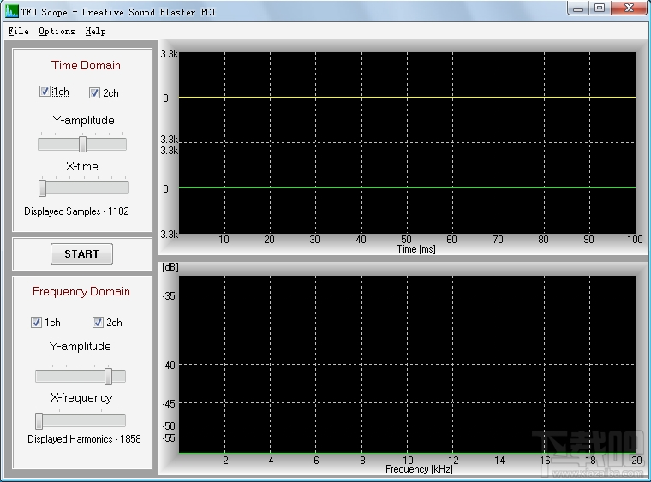Toggle Frequency Domain 1ch checkbox
This screenshot has width=651, height=482.
pyautogui.click(x=36, y=322)
